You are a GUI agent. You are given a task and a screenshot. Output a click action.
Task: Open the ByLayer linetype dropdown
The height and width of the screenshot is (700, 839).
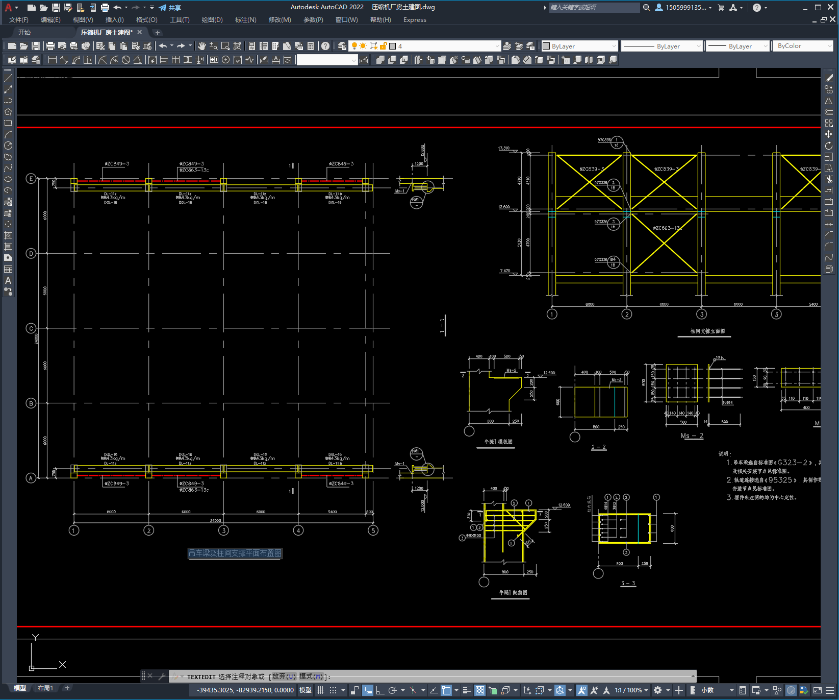(x=663, y=46)
